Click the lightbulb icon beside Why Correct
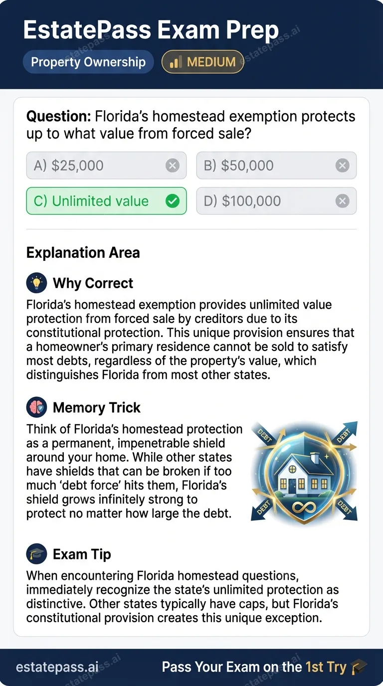This screenshot has height=686, width=383. 36,283
